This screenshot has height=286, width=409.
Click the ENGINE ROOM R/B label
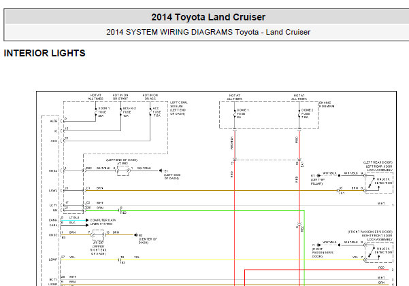[x=327, y=105]
